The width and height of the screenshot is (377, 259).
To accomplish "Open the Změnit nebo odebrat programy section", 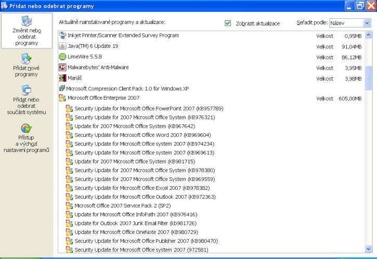I will click(x=27, y=31).
